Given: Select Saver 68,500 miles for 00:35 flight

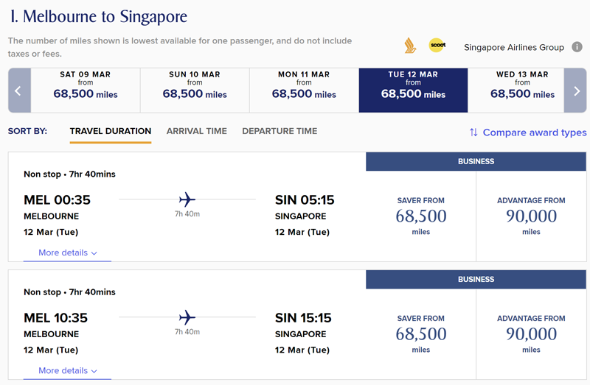Looking at the screenshot, I should point(420,216).
